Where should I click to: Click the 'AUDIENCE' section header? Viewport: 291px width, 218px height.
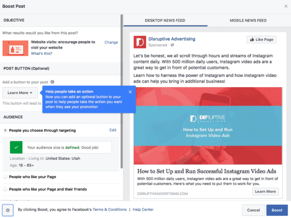(x=13, y=117)
